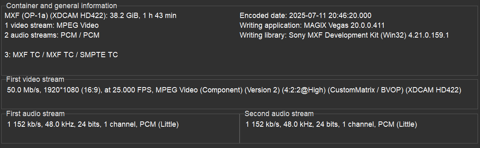480x148 pixels.
Task: Click the Encoded date text
Action: click(x=306, y=16)
